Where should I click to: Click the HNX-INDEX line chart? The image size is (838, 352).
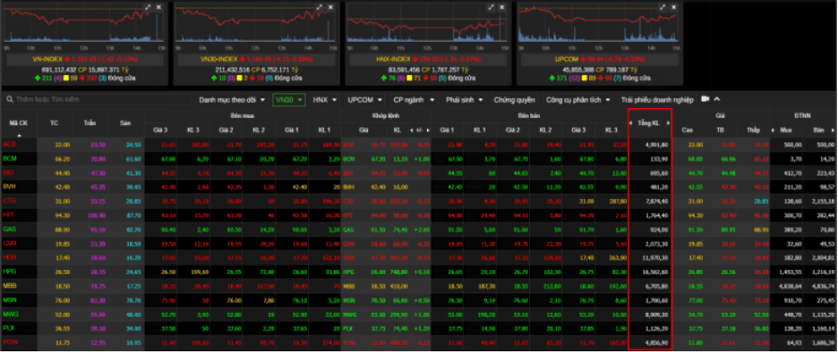tap(426, 24)
